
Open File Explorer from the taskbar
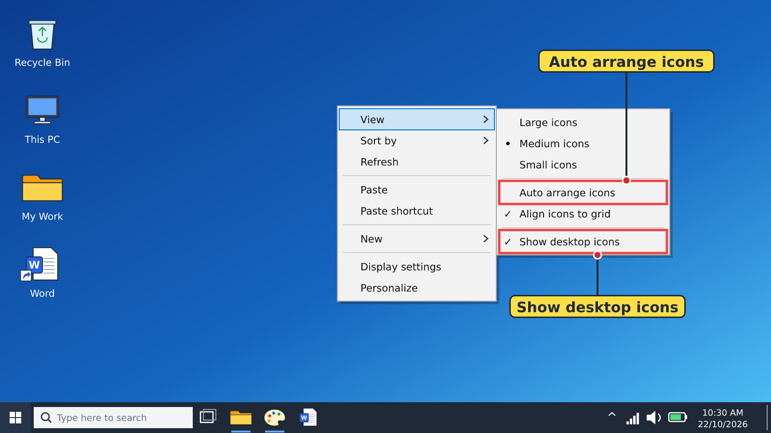(241, 418)
